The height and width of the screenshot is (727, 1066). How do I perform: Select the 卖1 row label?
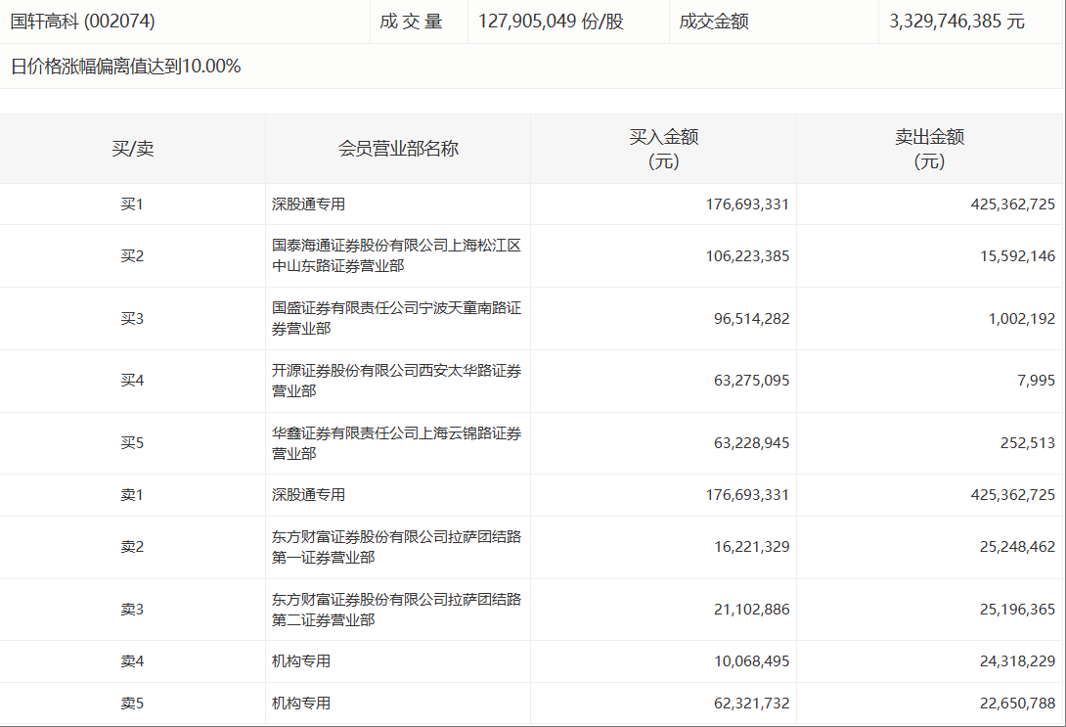[132, 494]
